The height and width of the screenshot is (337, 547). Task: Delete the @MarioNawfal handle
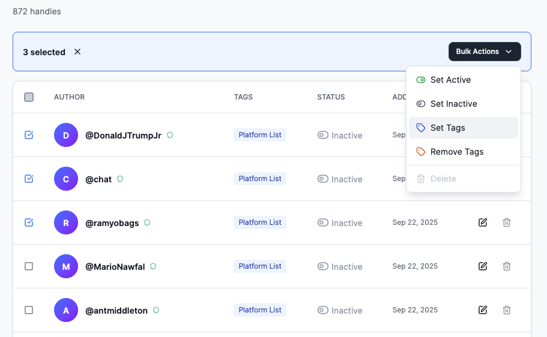(x=507, y=266)
